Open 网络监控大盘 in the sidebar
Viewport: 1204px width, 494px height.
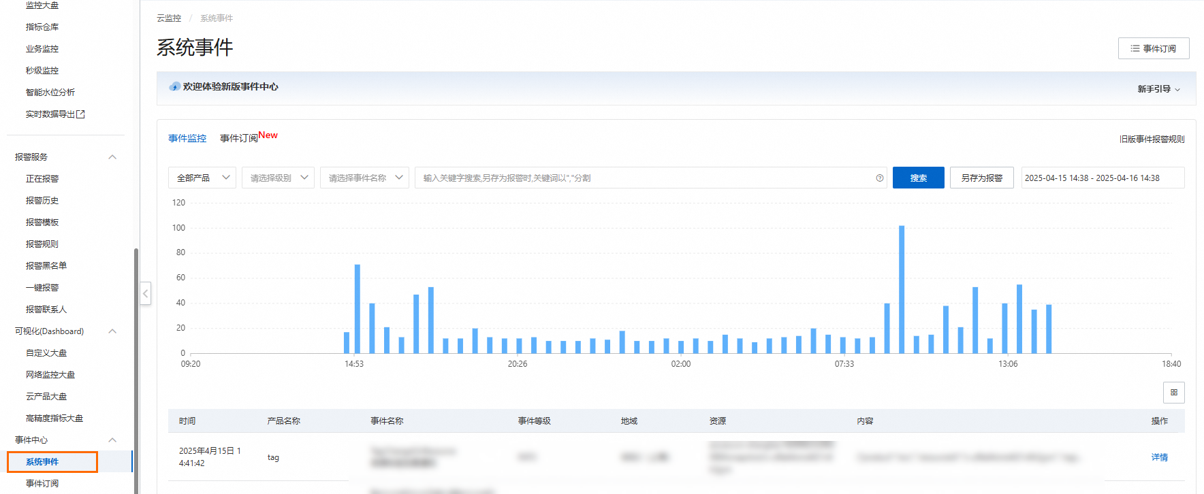click(x=50, y=375)
